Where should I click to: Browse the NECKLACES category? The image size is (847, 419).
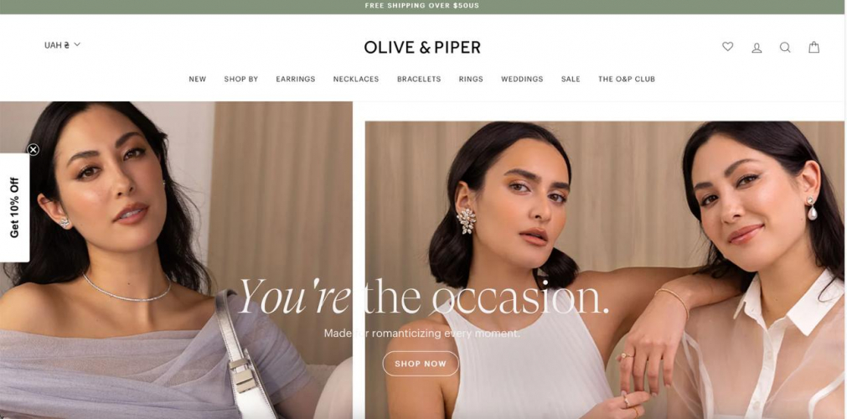coord(356,79)
